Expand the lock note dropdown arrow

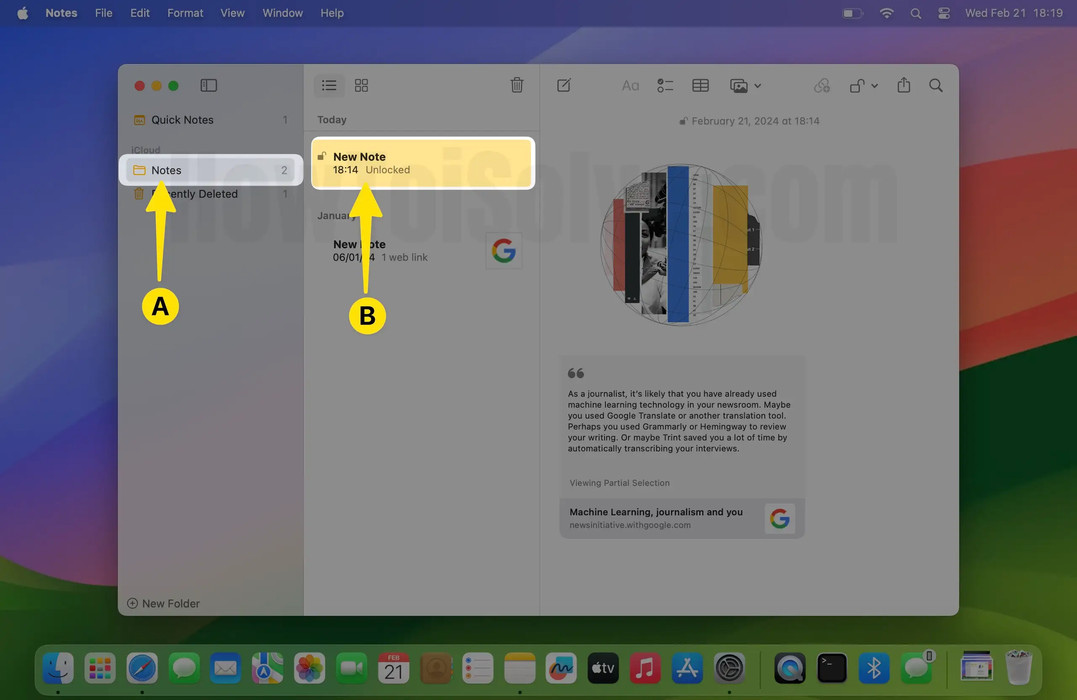[874, 86]
